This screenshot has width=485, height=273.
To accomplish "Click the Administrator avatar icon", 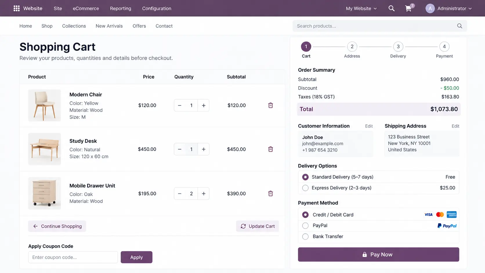I will 430,8.
